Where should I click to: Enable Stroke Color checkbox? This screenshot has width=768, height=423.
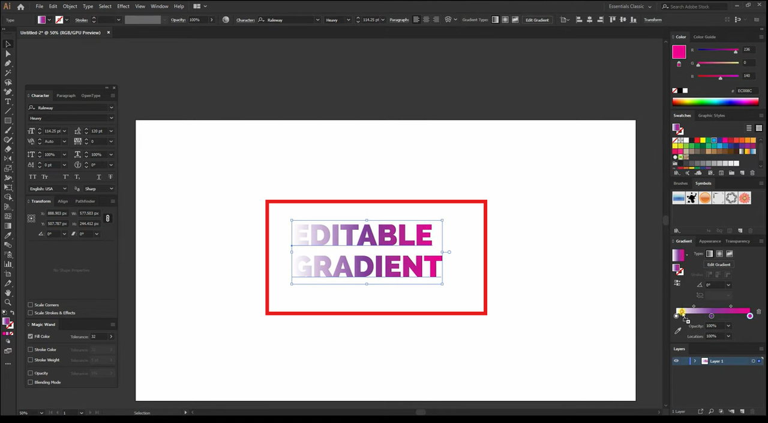[31, 349]
